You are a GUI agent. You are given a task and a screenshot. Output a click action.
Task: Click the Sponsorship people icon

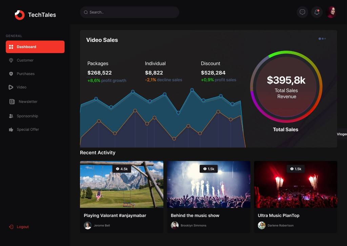coord(11,116)
